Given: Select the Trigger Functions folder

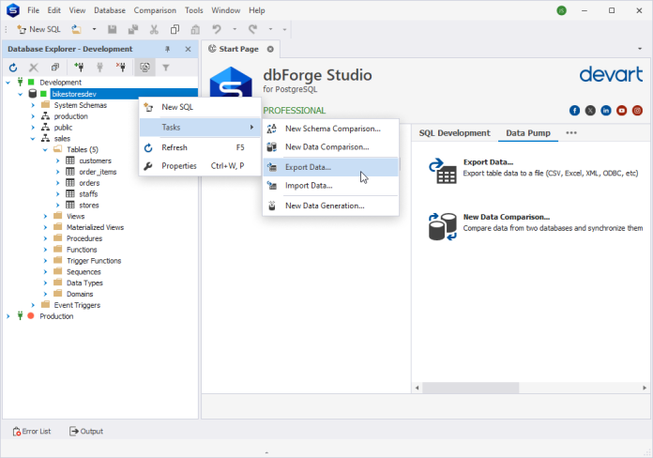Looking at the screenshot, I should point(94,261).
